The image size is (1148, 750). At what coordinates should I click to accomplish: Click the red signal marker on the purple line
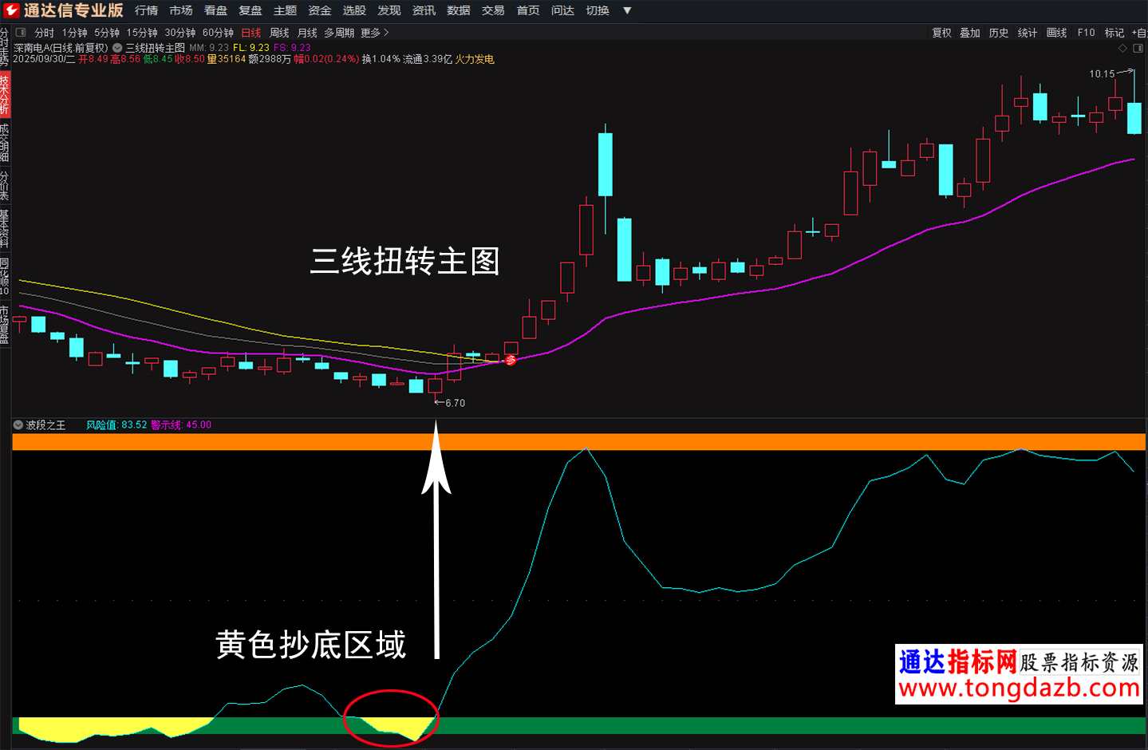[511, 360]
